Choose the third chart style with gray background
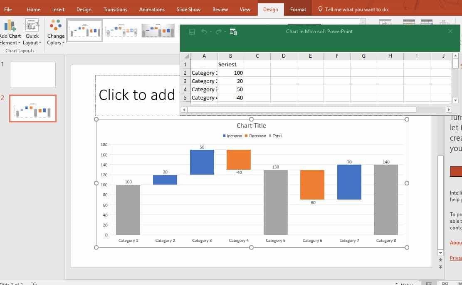 pyautogui.click(x=158, y=31)
